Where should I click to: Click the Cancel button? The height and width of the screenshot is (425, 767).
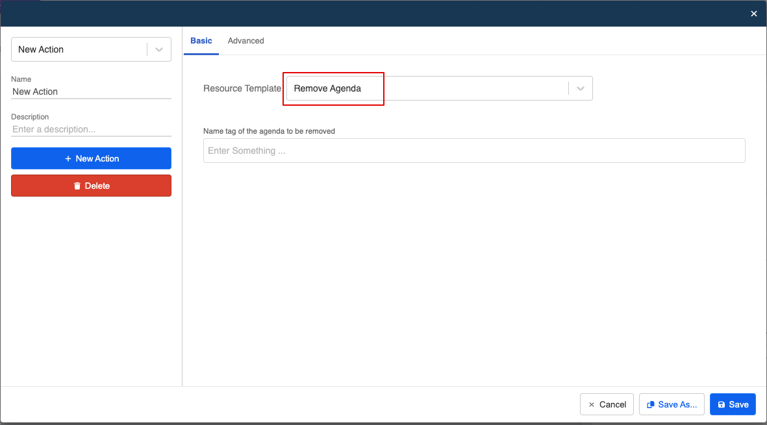coord(607,404)
